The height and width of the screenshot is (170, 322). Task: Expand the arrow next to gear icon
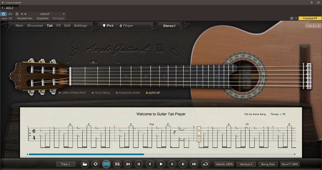296,18
